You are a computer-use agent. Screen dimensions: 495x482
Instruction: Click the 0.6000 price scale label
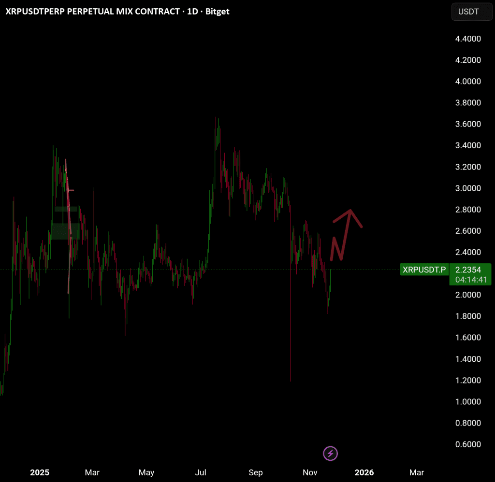coord(468,444)
